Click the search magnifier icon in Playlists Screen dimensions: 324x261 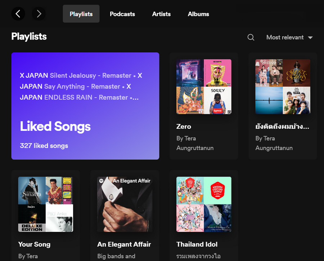pos(251,37)
